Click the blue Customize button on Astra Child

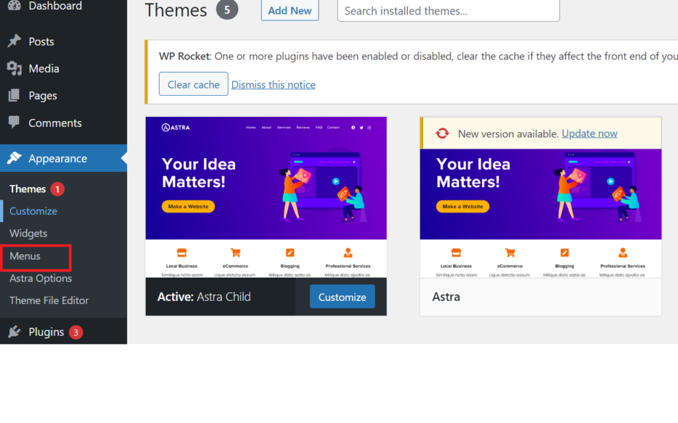tap(342, 297)
